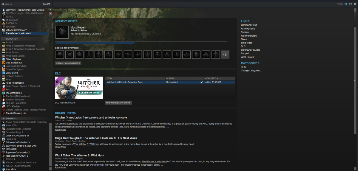The image size is (358, 171).
Task: Click the Toki Tori 2+ icon
Action: [3, 23]
